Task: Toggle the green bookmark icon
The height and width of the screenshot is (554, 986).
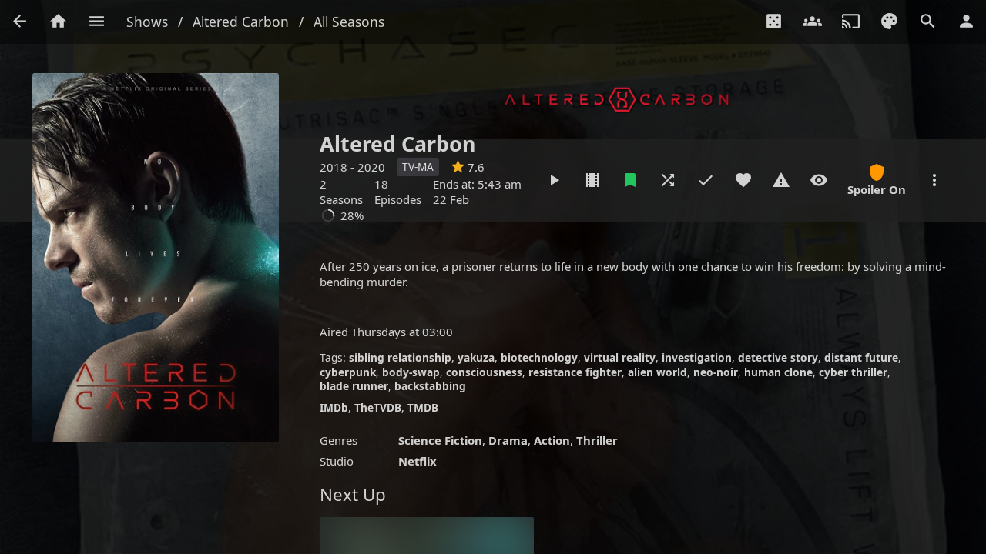Action: [630, 180]
